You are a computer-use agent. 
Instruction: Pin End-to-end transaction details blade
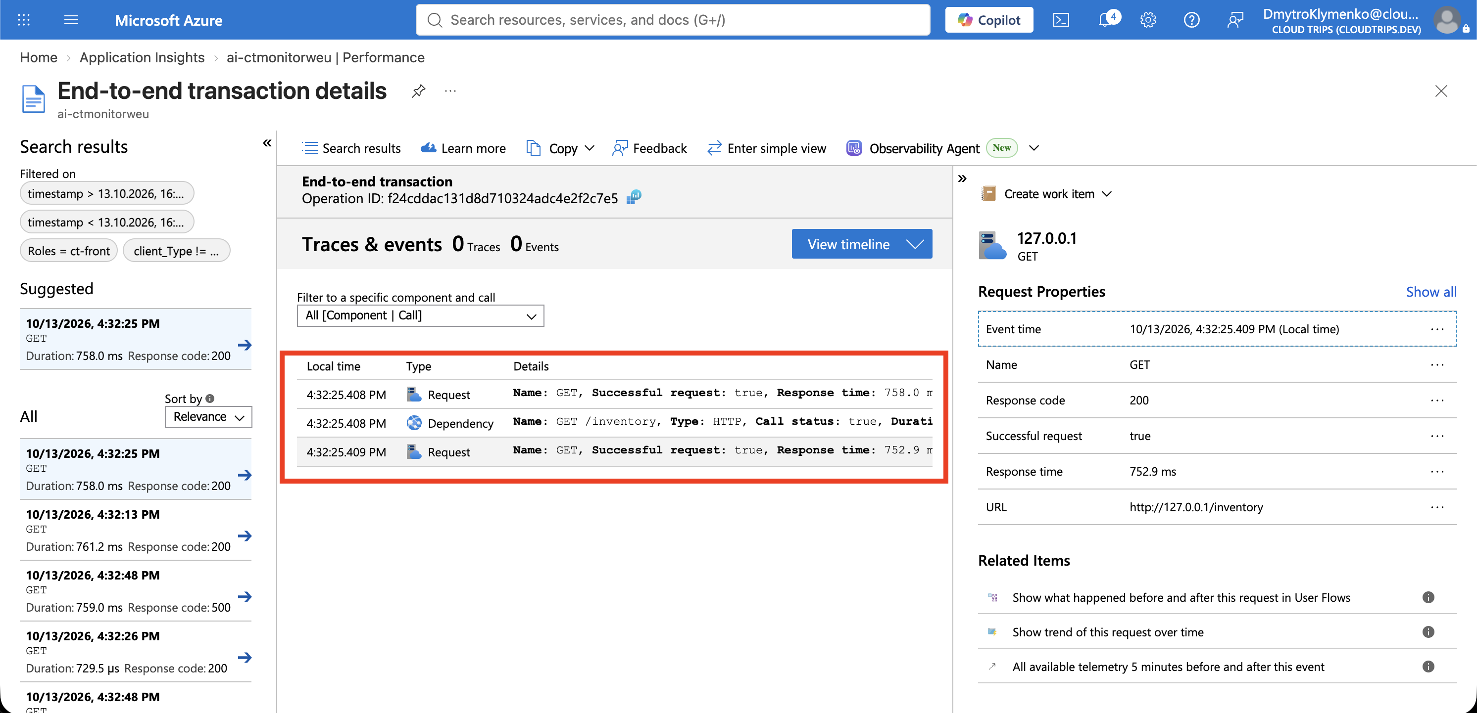click(419, 90)
